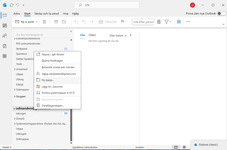Image resolution: width=227 pixels, height=150 pixels.
Task: Choose Stäng odinanders@gmail.com
Action: (57, 74)
